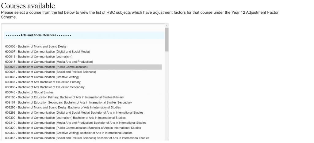Select 600037 Bachelor of Arts Education Primary
The height and width of the screenshot is (143, 314).
click(43, 82)
